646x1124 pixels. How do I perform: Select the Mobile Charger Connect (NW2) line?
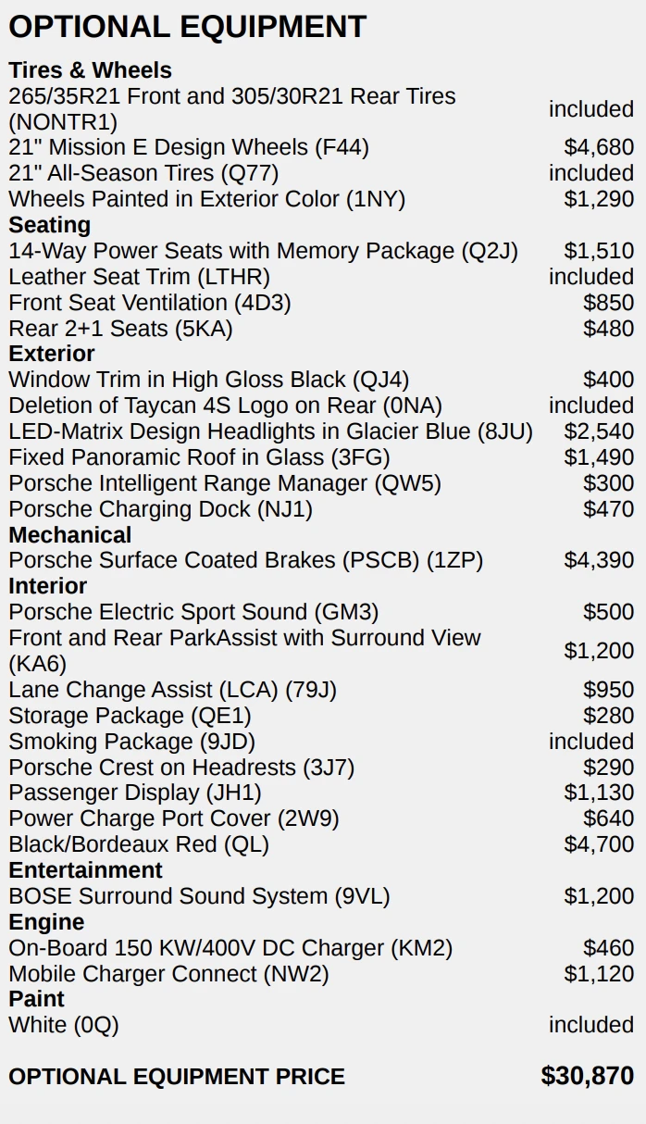coord(168,974)
